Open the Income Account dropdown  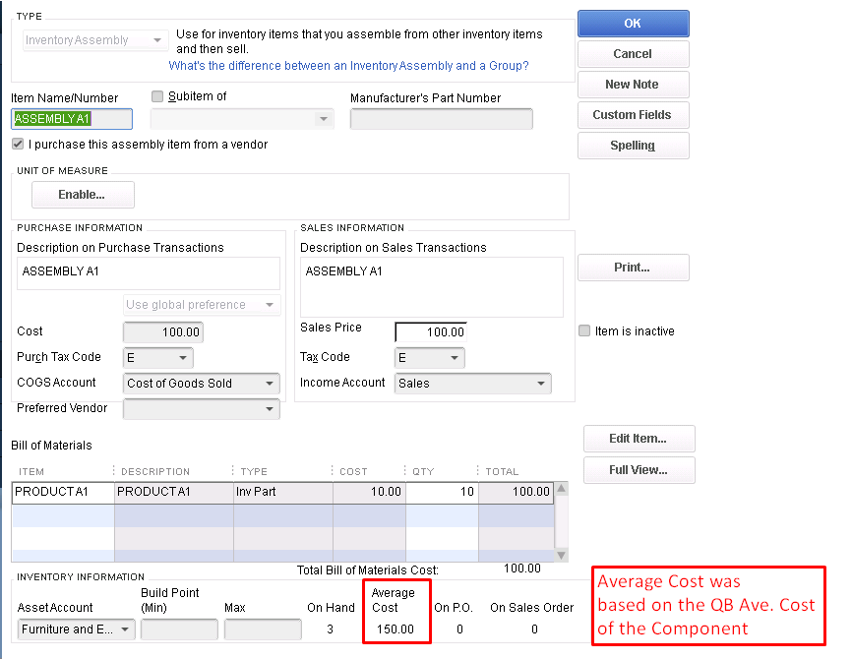pyautogui.click(x=541, y=384)
